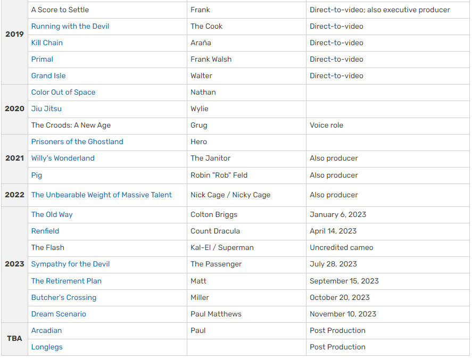Select the role text "Nathan"
The width and height of the screenshot is (472, 359).
(203, 93)
